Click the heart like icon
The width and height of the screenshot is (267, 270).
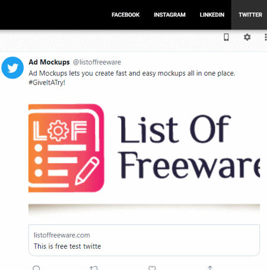click(x=152, y=268)
